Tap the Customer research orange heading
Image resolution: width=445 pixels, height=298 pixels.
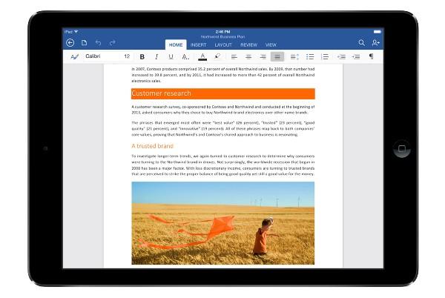222,93
